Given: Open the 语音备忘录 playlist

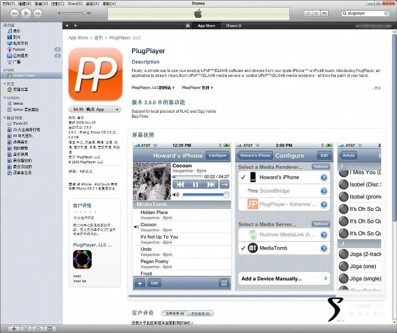Looking at the screenshot, I should point(22,173).
